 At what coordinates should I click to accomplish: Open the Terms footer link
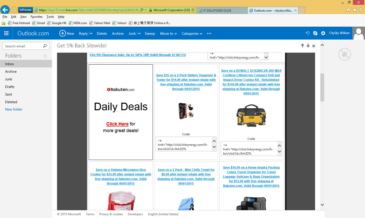[90, 214]
